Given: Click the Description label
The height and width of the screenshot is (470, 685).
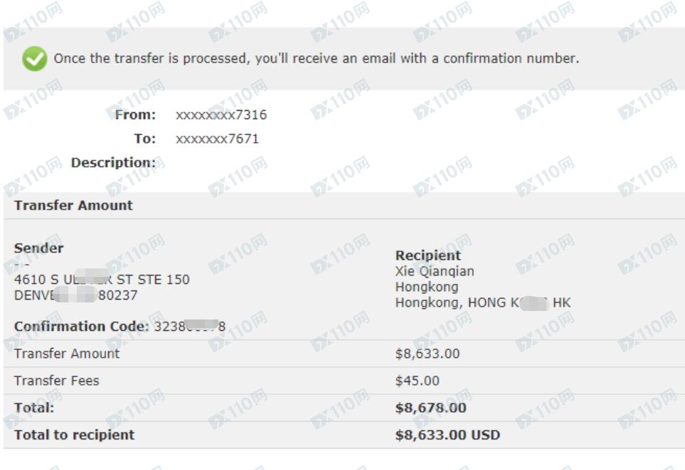Looking at the screenshot, I should pyautogui.click(x=113, y=163).
